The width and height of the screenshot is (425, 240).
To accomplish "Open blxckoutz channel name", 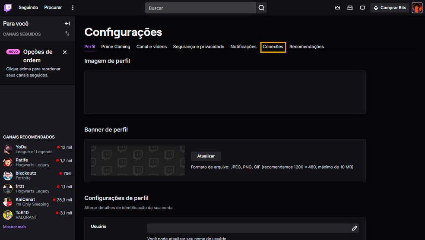I will tap(26, 173).
